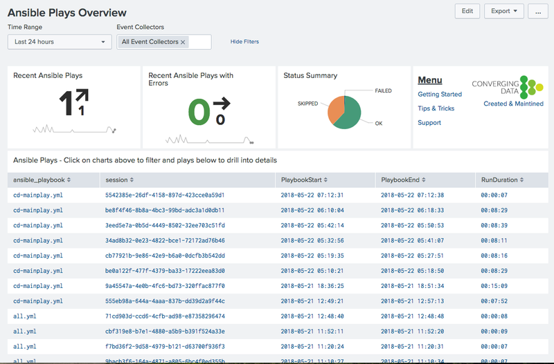Image resolution: width=554 pixels, height=364 pixels.
Task: Click inside the Event Collectors input field
Action: coord(199,42)
